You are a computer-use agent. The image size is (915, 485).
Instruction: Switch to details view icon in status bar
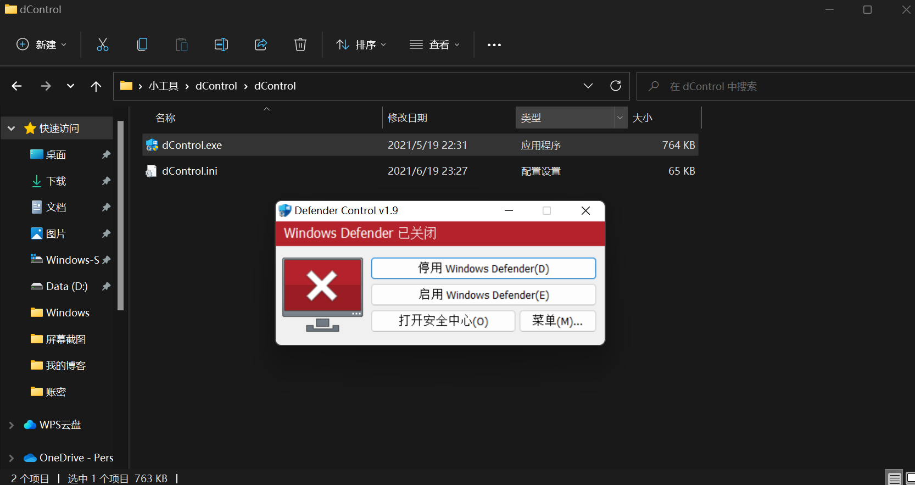(894, 478)
